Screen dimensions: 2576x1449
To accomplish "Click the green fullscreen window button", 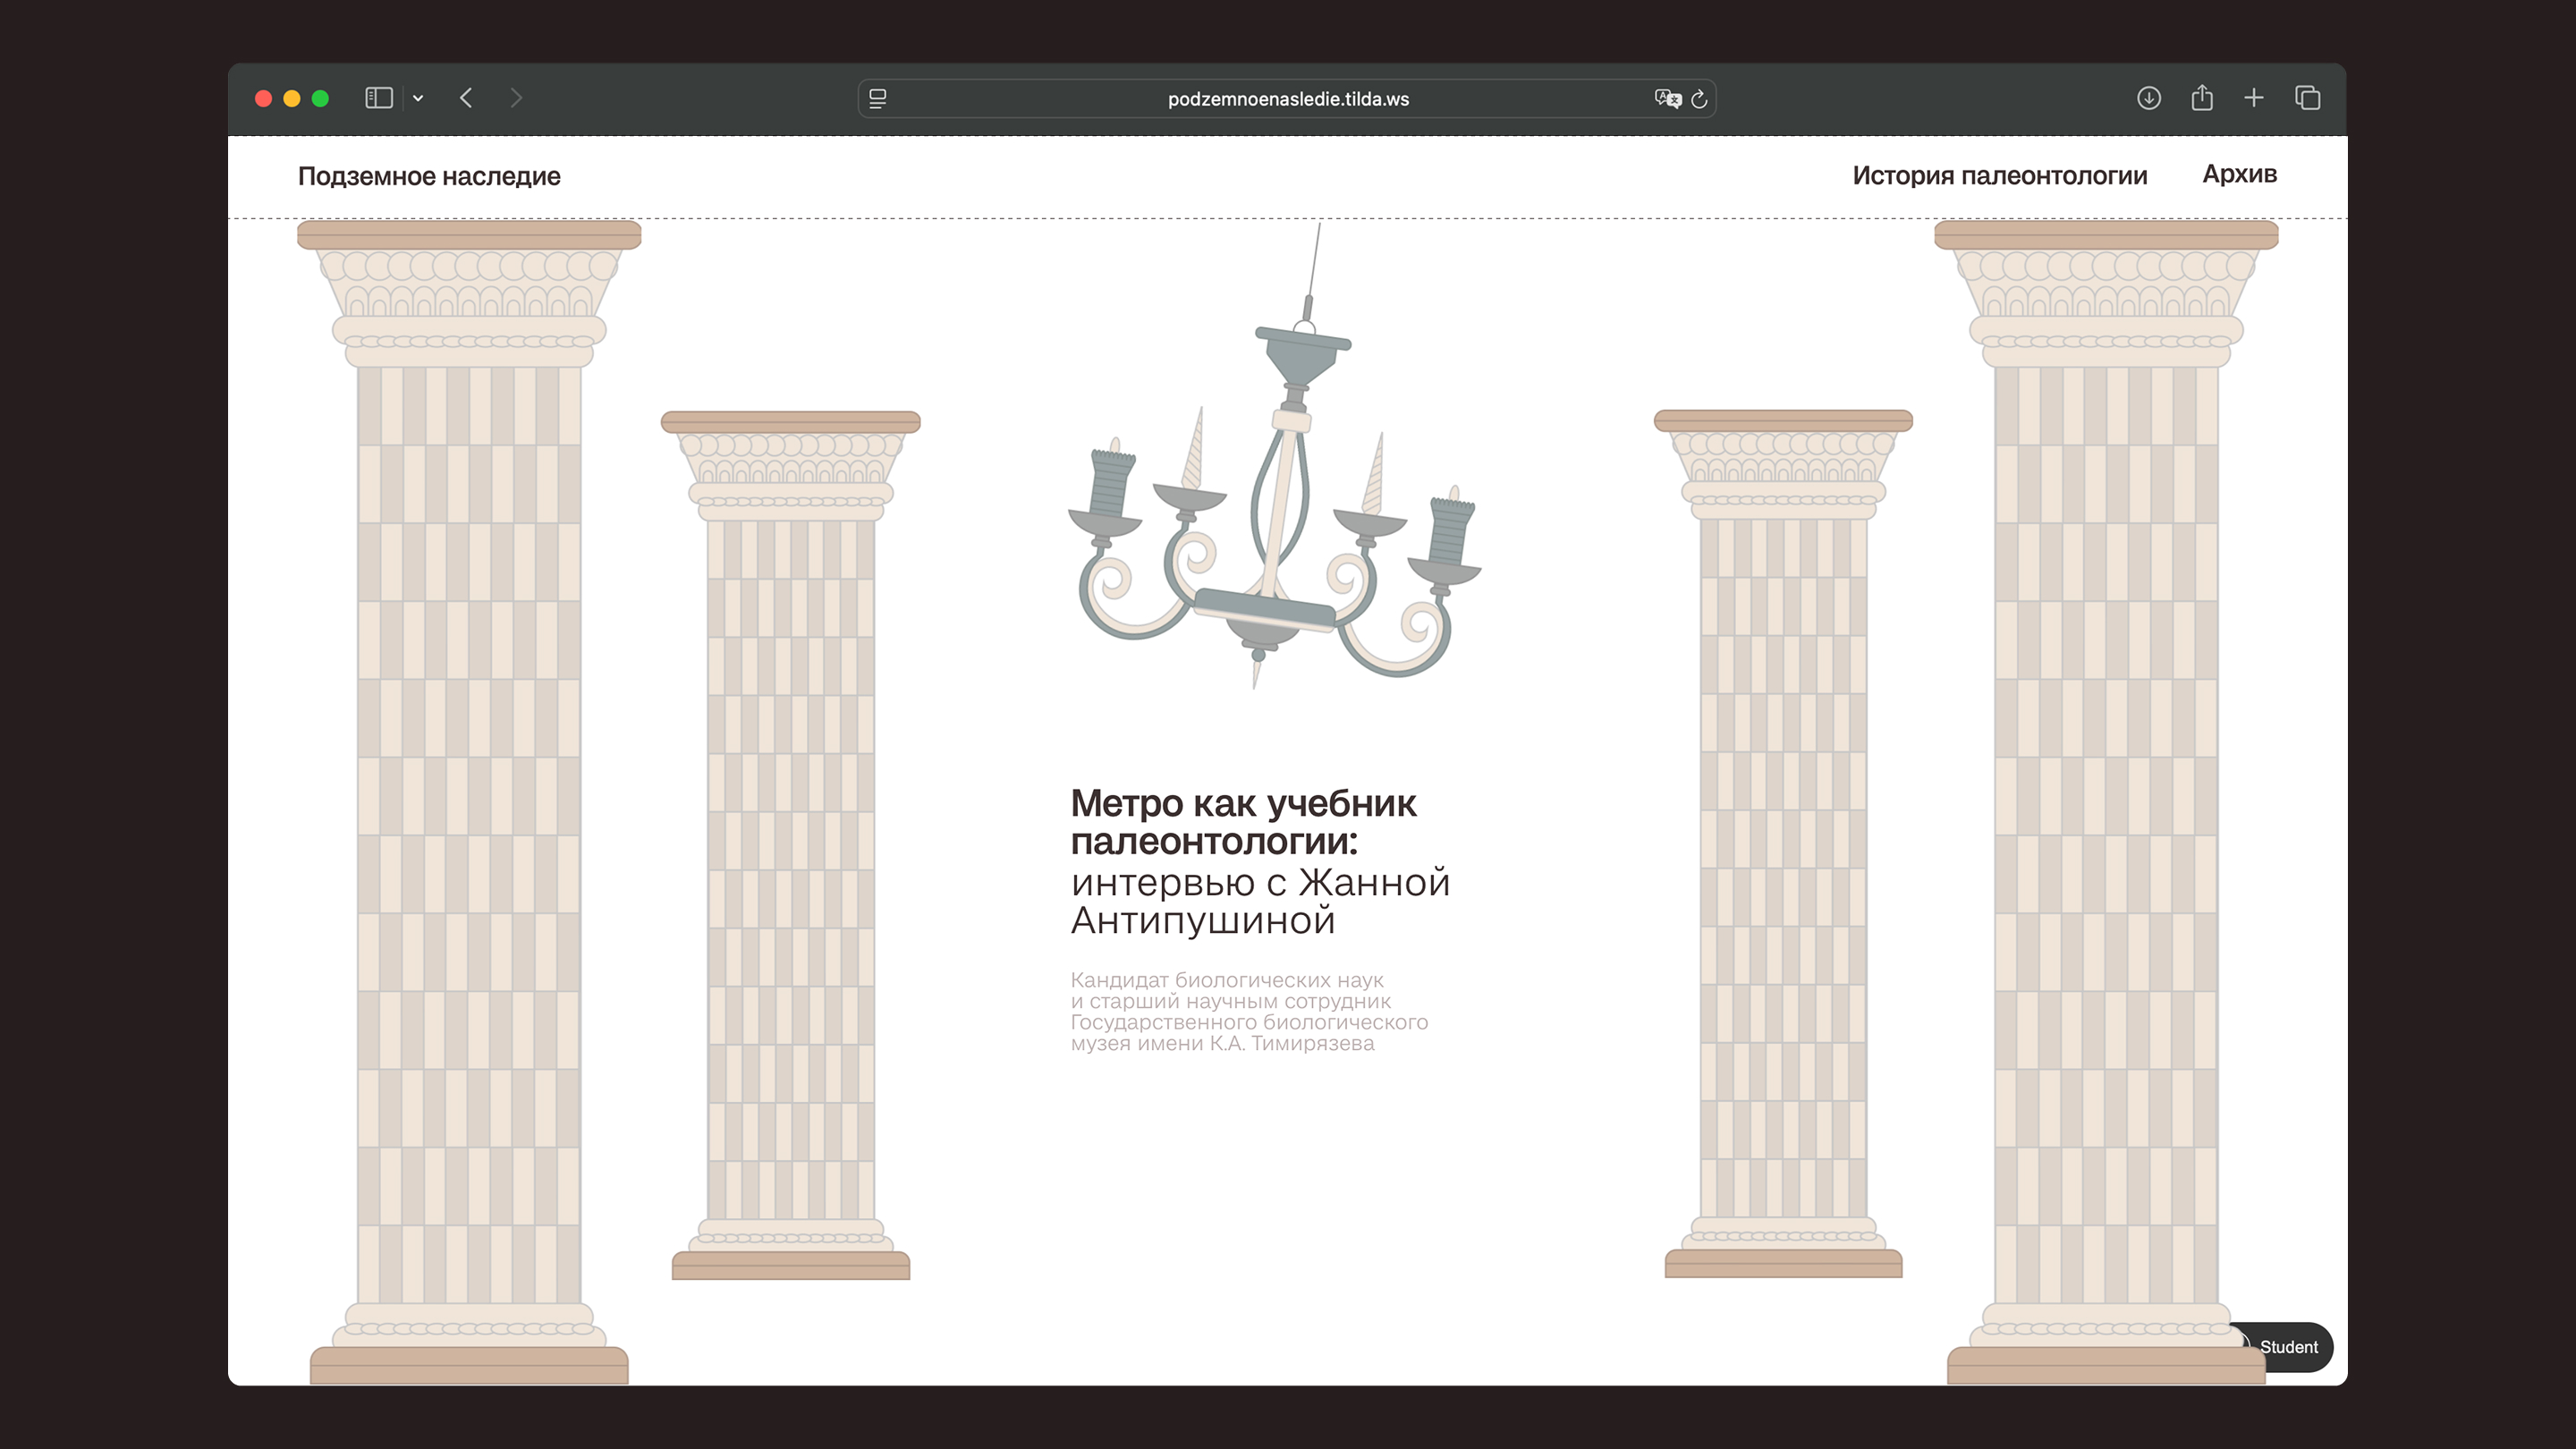I will (x=320, y=98).
